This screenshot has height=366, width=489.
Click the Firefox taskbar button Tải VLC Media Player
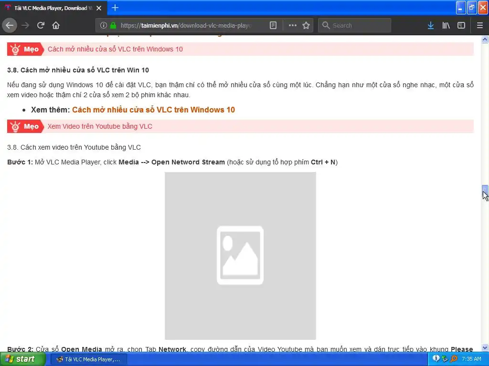click(x=89, y=359)
